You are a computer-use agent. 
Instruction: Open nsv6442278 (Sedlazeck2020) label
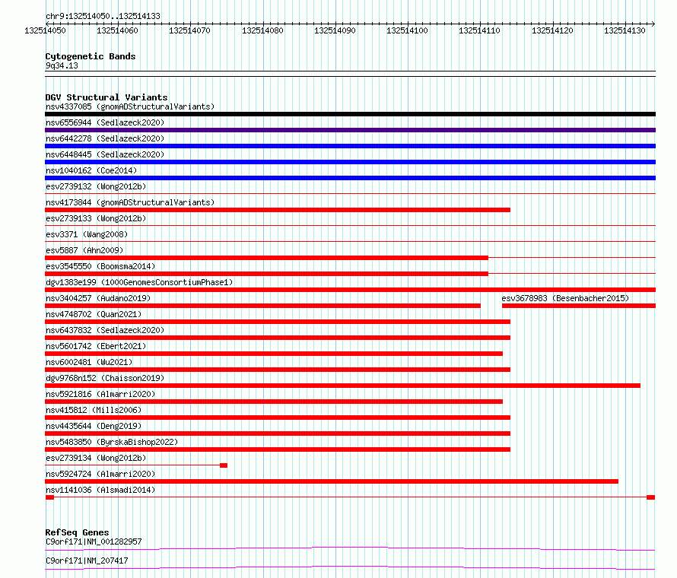105,138
